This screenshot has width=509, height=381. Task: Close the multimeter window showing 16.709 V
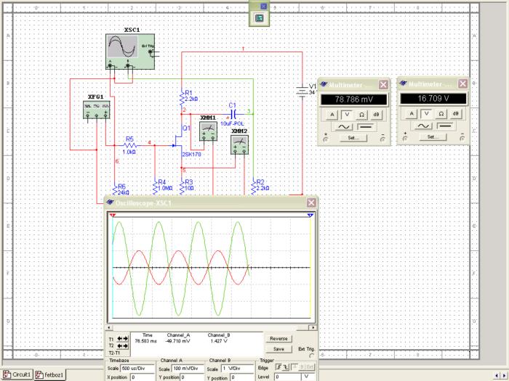click(x=462, y=84)
